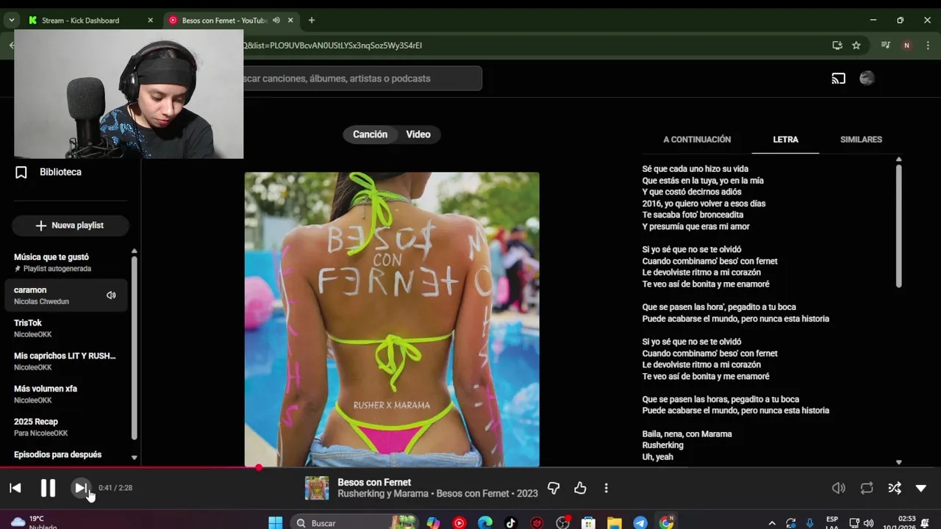Click the now-playing speaker icon on caramon

coord(111,295)
